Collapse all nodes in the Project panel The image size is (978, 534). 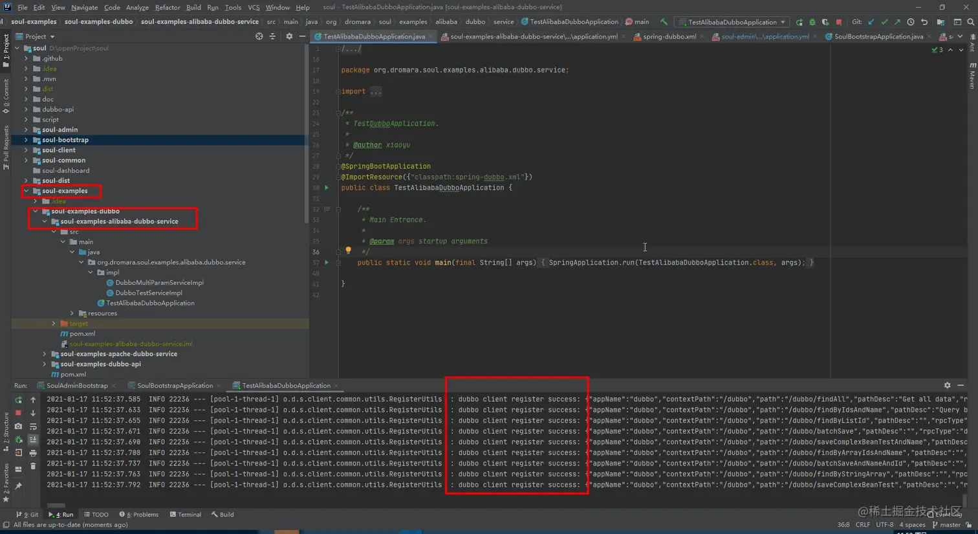click(272, 36)
